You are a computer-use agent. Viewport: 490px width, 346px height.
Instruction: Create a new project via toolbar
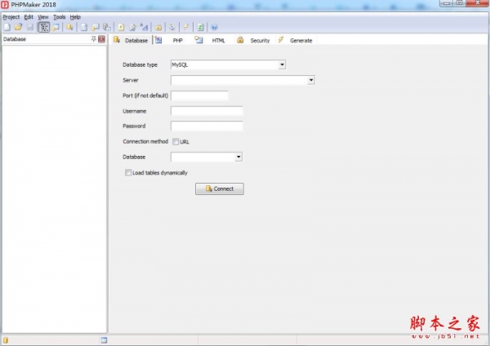7,27
